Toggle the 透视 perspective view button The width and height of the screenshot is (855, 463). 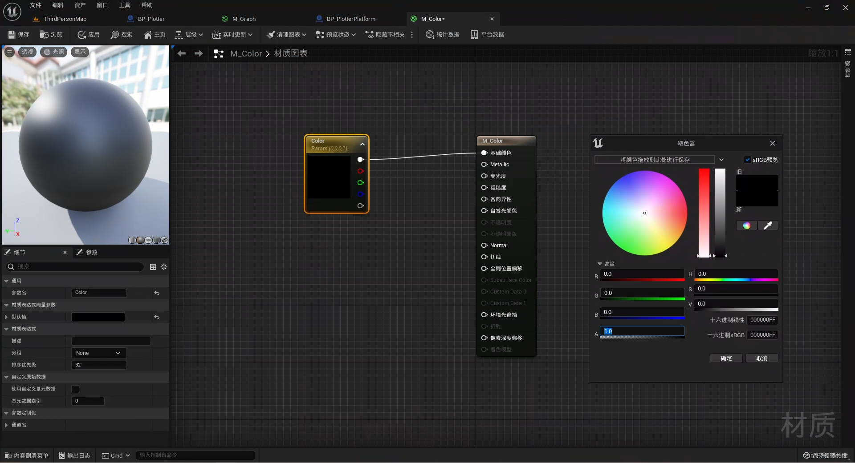[27, 52]
